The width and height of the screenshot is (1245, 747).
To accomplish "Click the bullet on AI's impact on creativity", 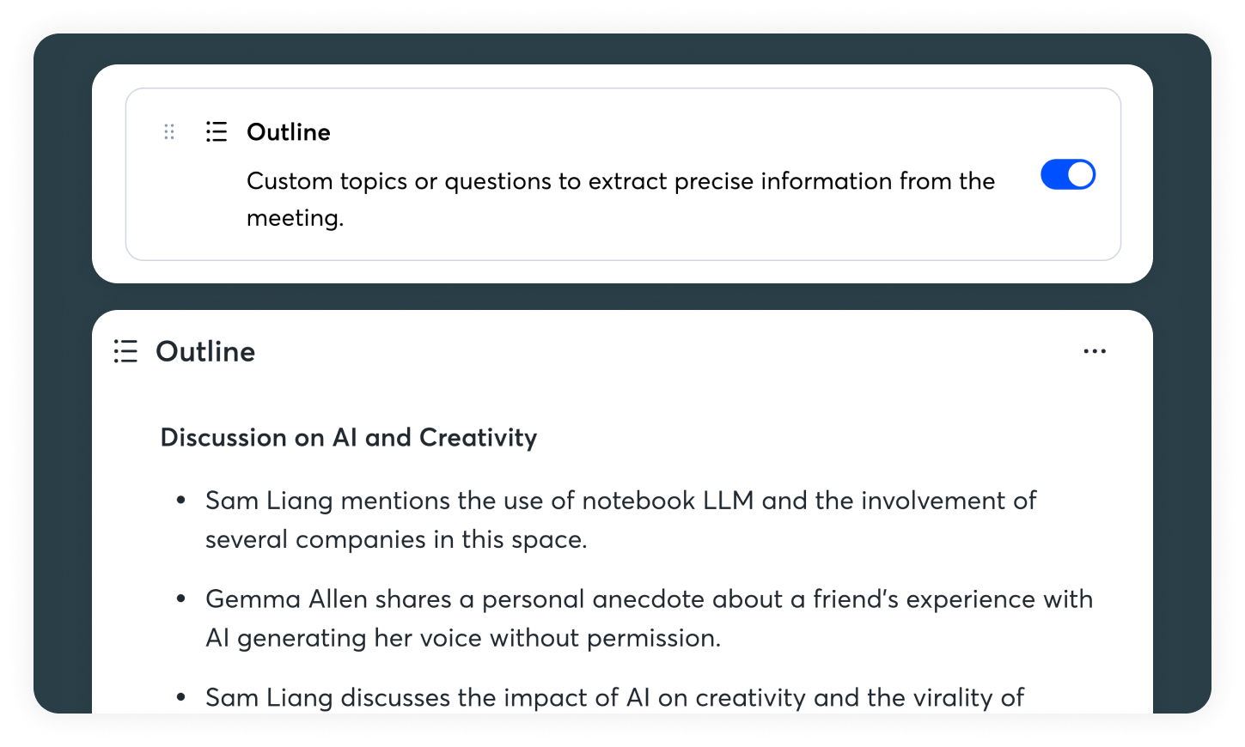I will tap(614, 697).
